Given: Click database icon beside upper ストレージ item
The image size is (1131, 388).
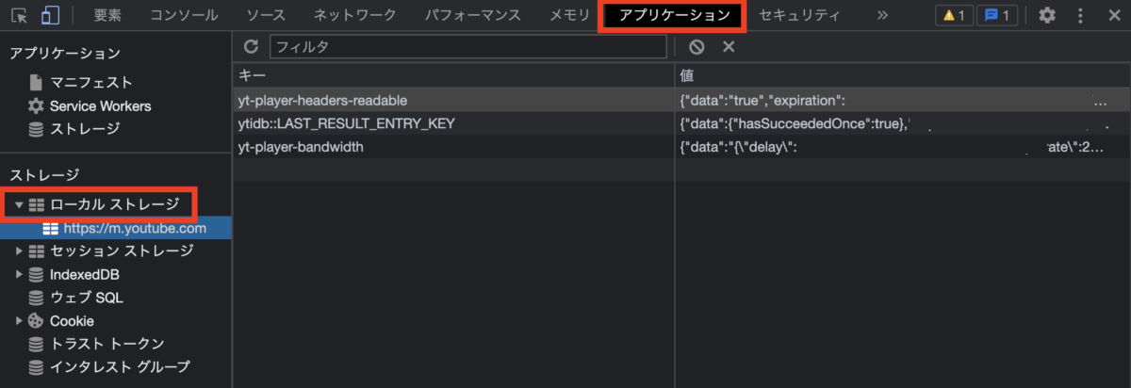Looking at the screenshot, I should tap(36, 129).
